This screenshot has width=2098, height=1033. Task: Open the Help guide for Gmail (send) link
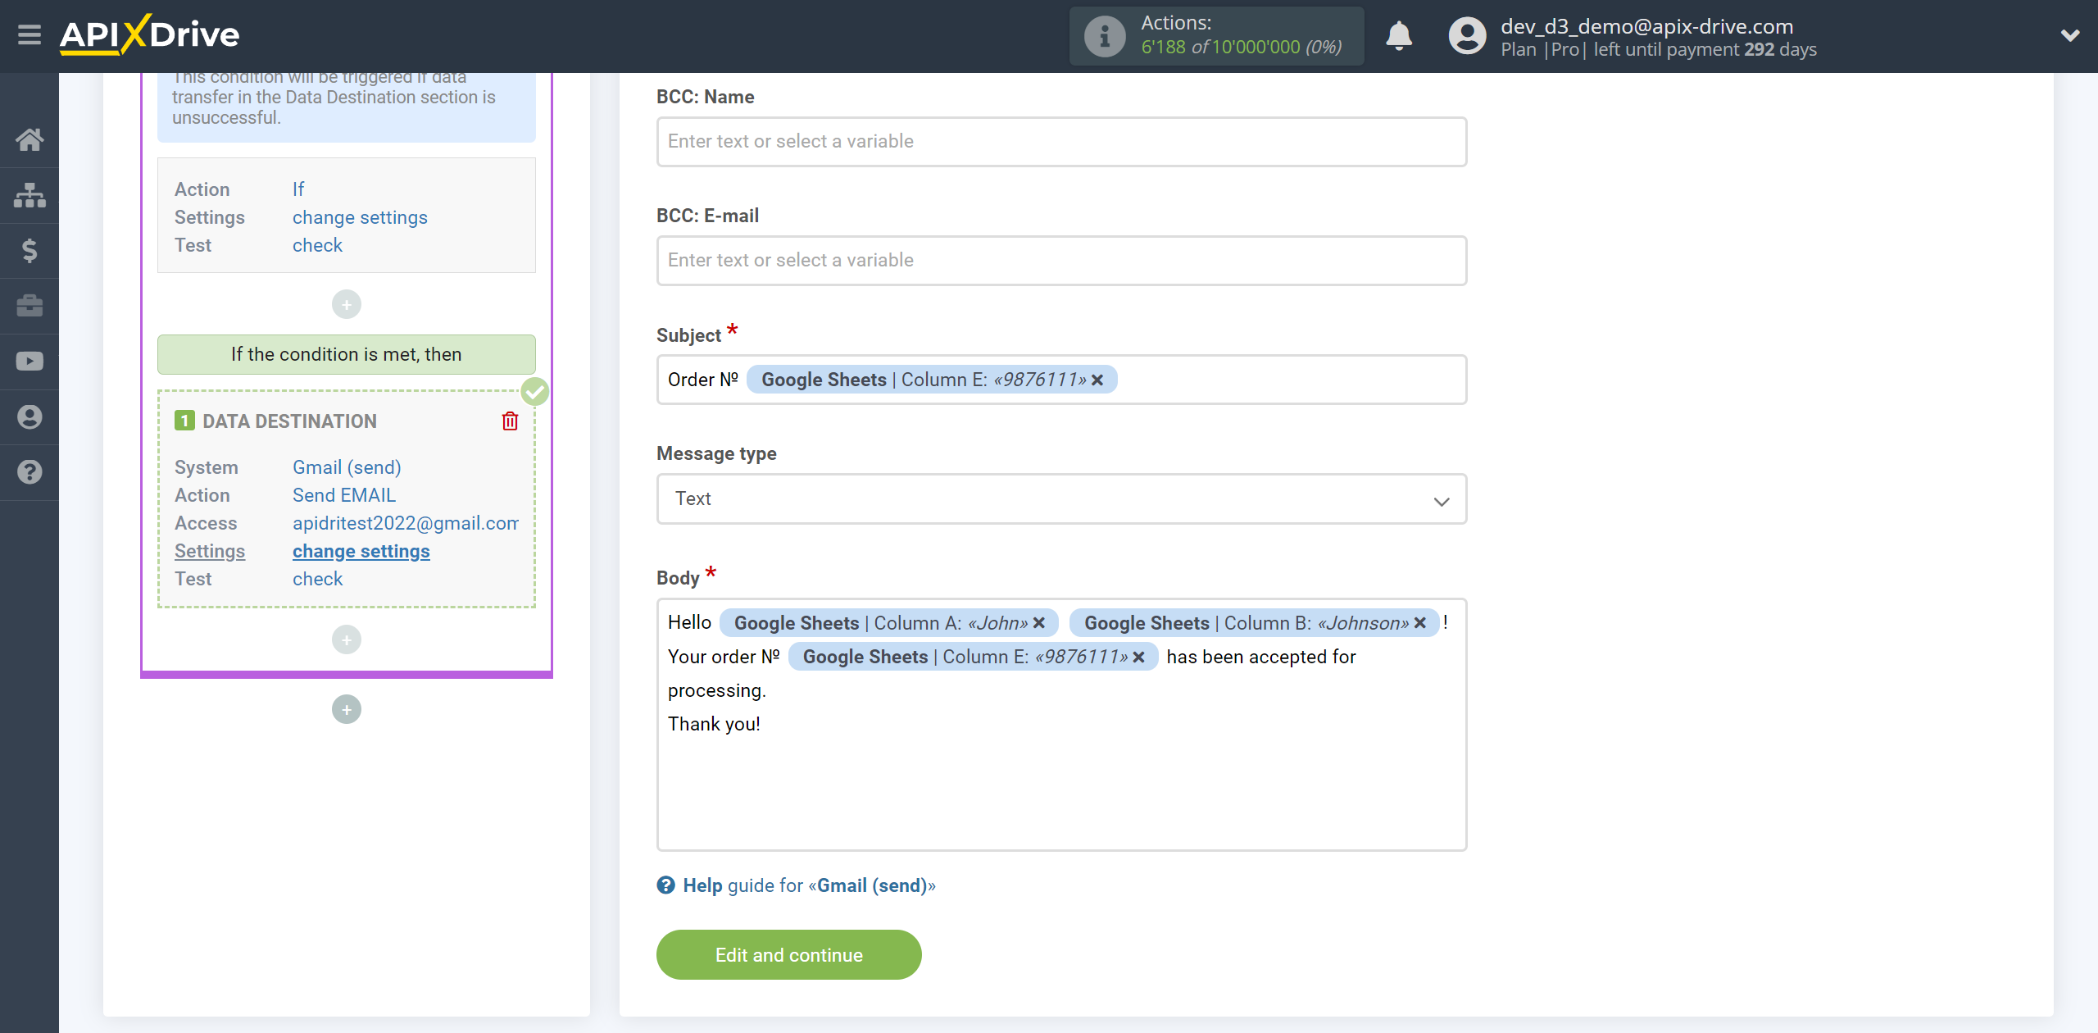[809, 885]
